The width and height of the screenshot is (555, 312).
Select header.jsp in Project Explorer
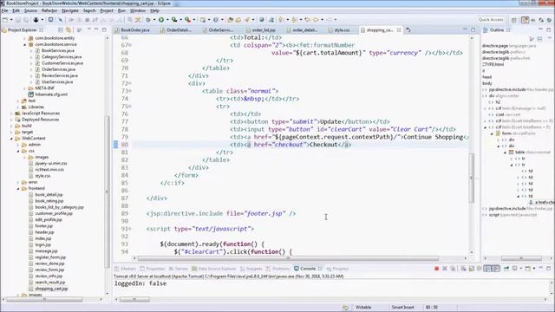[44, 232]
